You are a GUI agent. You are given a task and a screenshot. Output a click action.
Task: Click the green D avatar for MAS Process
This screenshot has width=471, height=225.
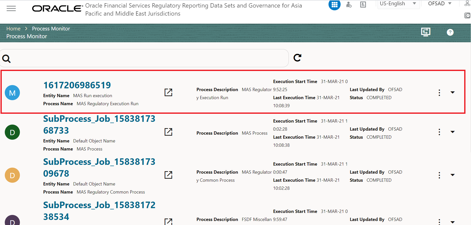[12, 132]
